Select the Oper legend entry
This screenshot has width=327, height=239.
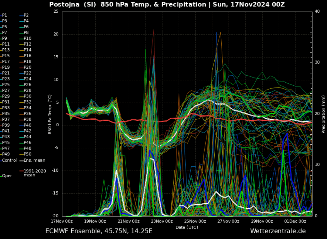(x=7, y=176)
